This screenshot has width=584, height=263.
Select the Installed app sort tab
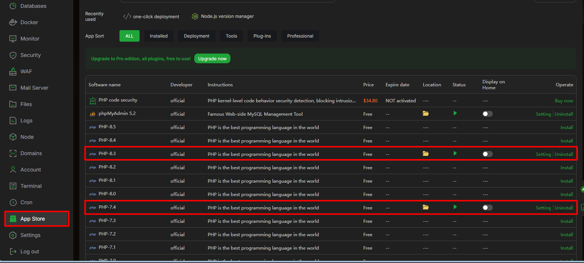coord(159,36)
